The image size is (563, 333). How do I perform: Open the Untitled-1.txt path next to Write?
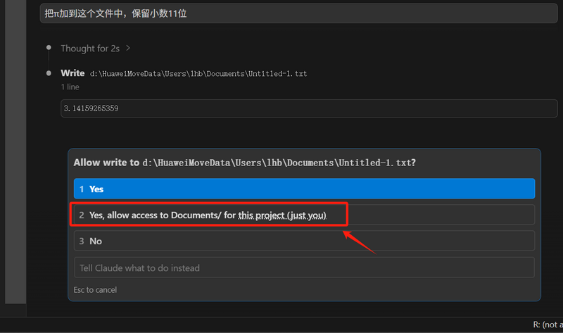click(198, 73)
